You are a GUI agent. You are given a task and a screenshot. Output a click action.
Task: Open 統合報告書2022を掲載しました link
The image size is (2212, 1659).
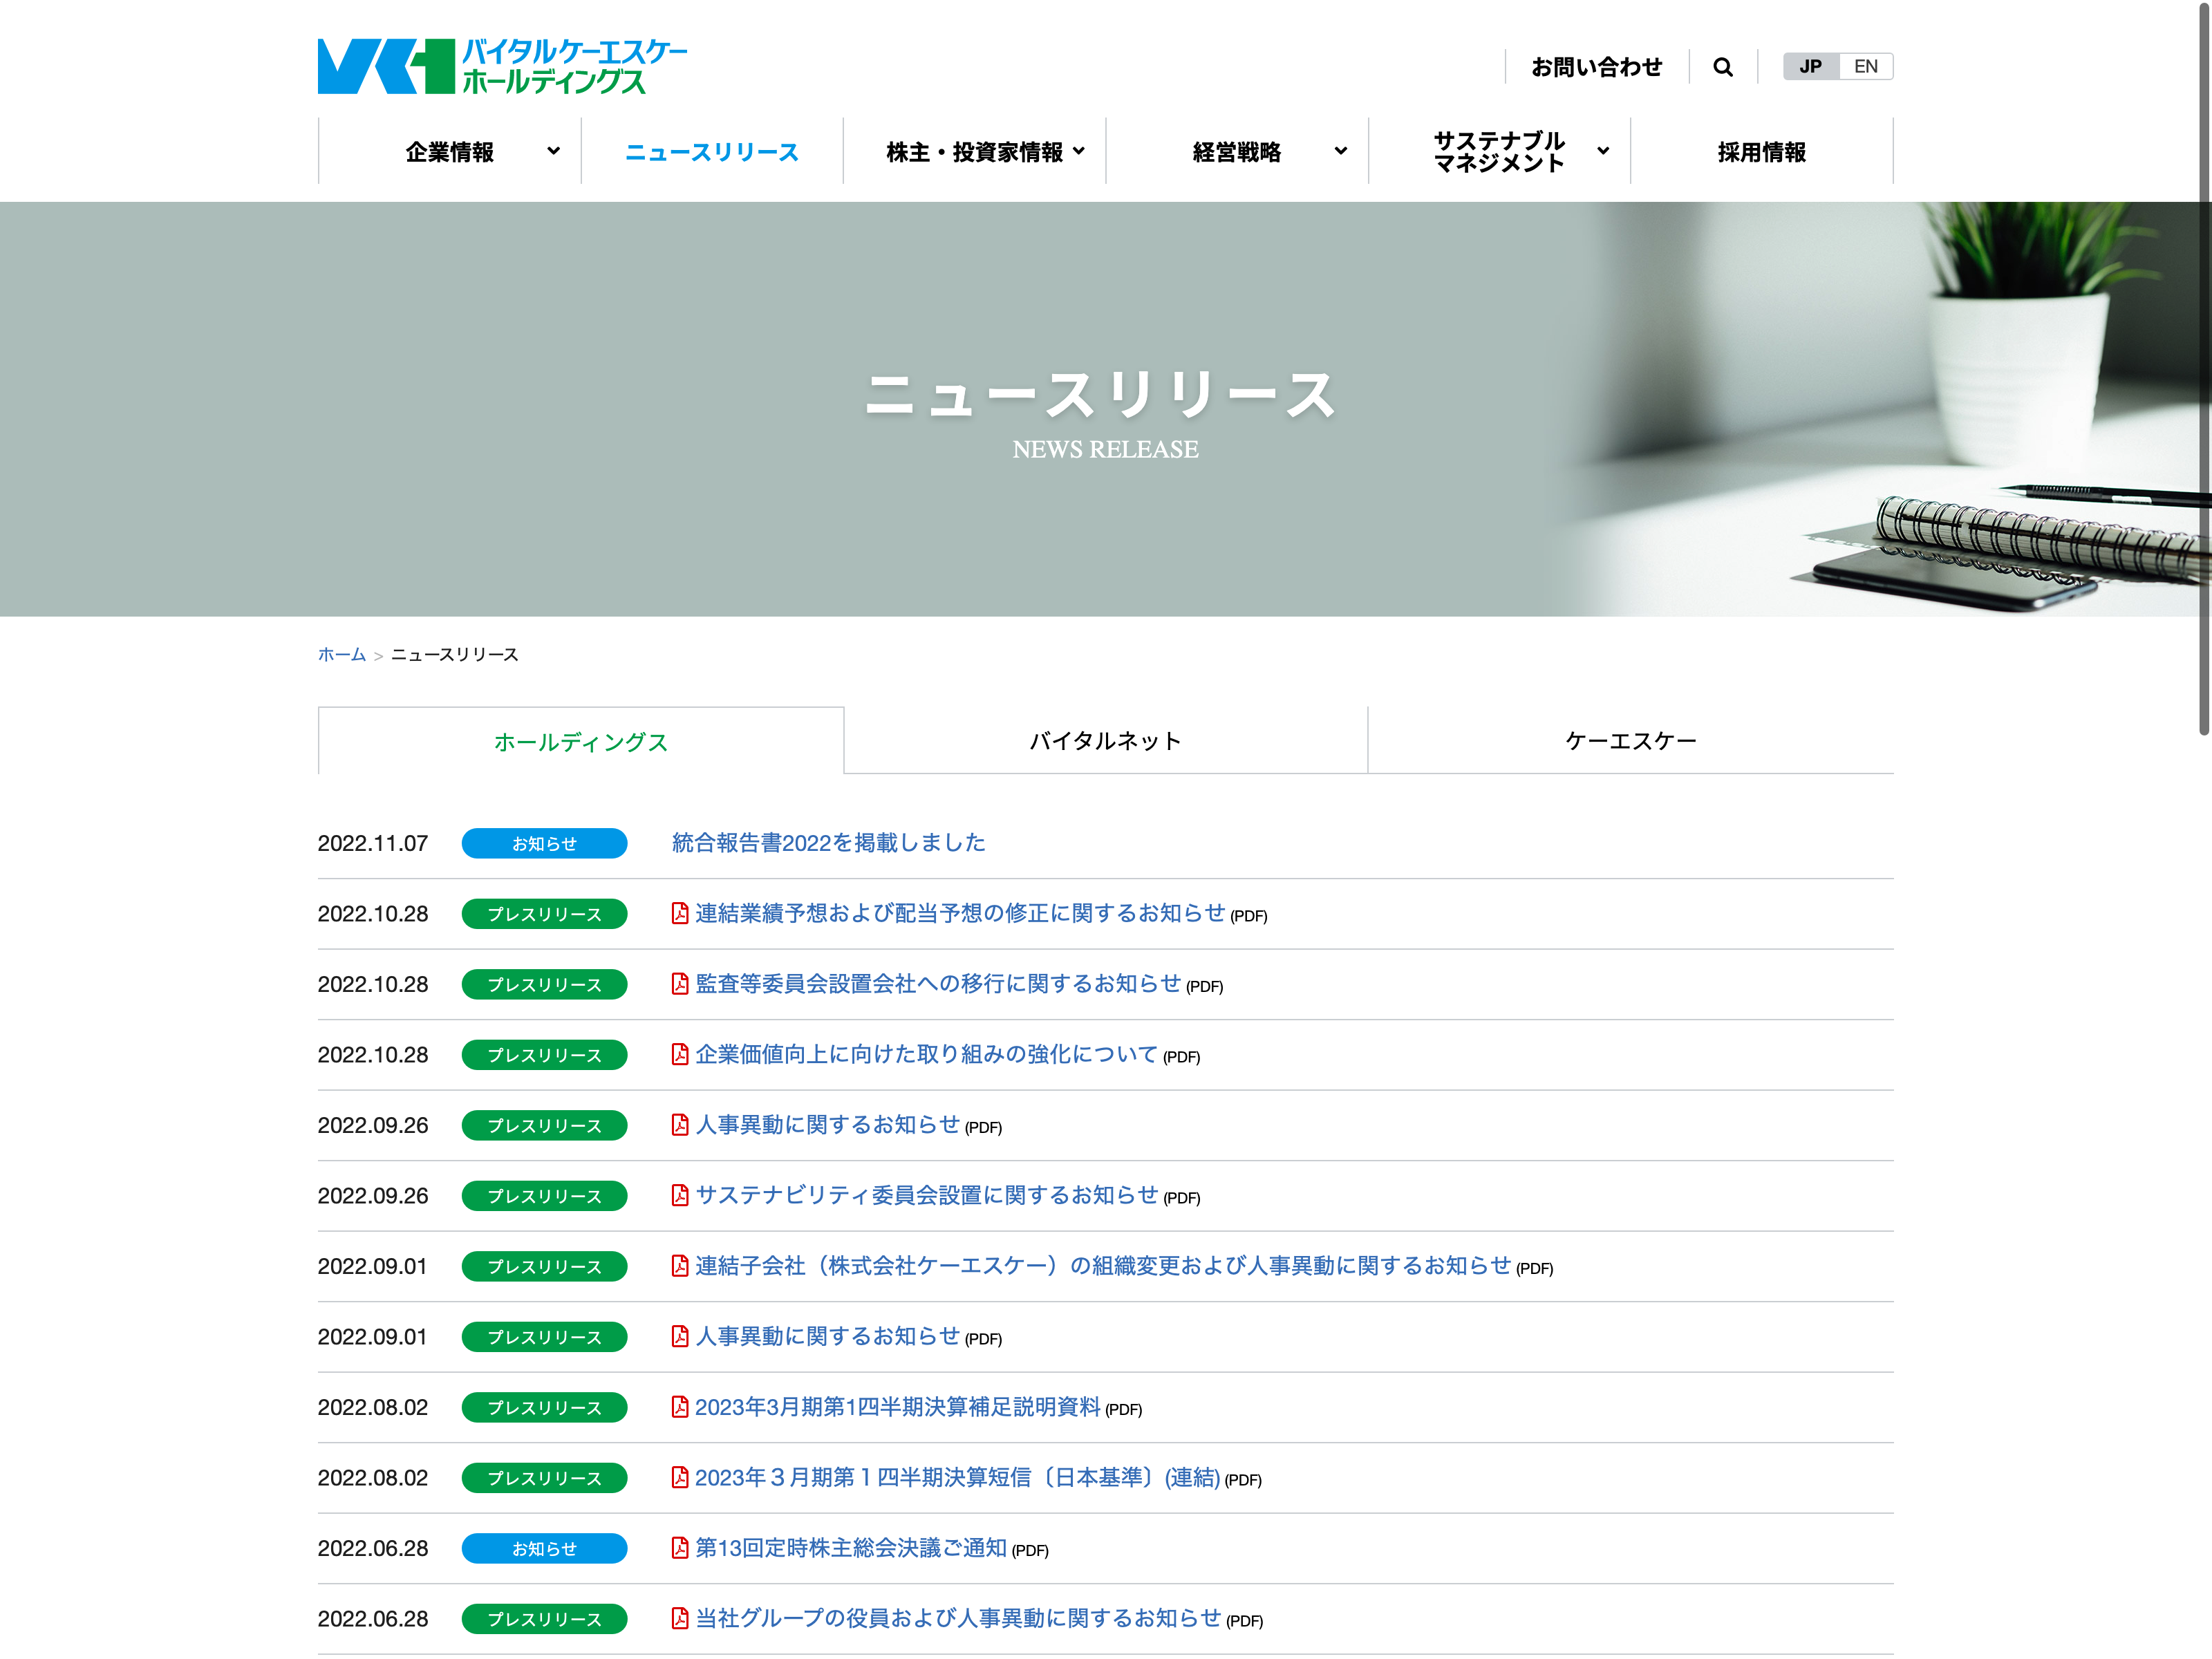(x=828, y=843)
